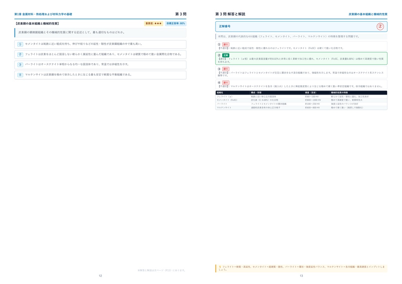Click the blue 炭素鋼の基本組織と機械的性質 header on page 13
This screenshot has width=402, height=284.
pyautogui.click(x=368, y=15)
